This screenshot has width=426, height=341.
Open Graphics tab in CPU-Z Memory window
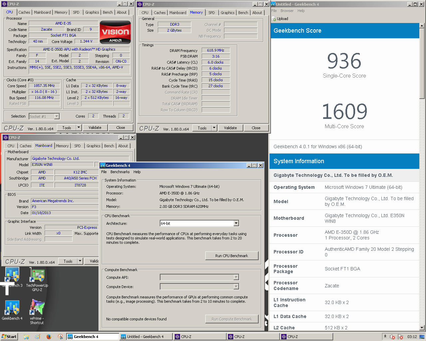click(228, 13)
